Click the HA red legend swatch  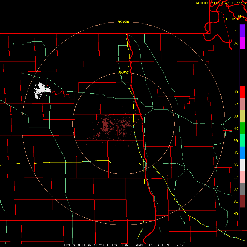[242, 92]
